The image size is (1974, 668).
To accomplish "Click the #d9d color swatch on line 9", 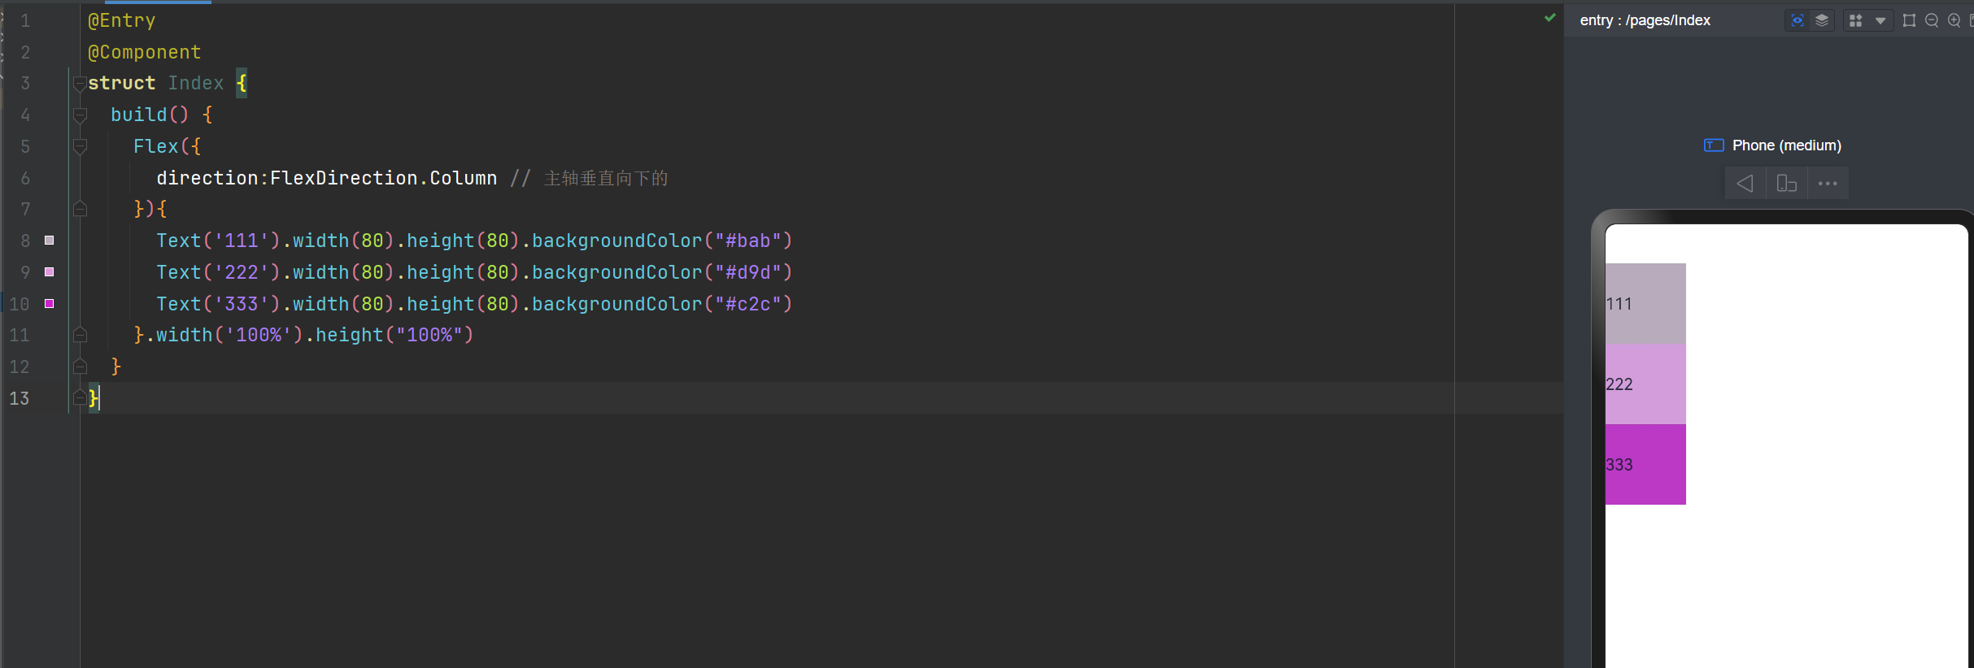I will point(50,272).
